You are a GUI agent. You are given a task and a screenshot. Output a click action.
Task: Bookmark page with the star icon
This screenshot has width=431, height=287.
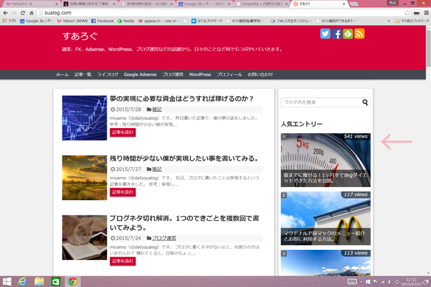pyautogui.click(x=405, y=12)
